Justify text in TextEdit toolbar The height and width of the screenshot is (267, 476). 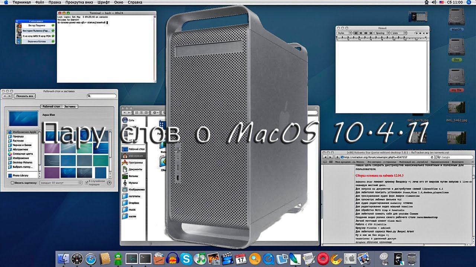pyautogui.click(x=366, y=33)
